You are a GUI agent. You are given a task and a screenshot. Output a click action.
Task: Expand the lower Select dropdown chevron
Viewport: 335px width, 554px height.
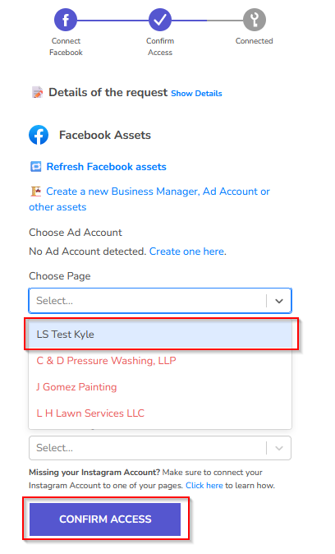click(x=279, y=448)
